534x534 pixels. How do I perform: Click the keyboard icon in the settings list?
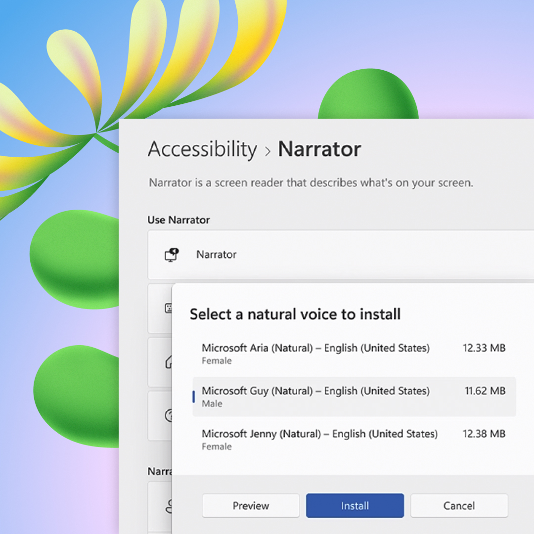[x=169, y=309]
